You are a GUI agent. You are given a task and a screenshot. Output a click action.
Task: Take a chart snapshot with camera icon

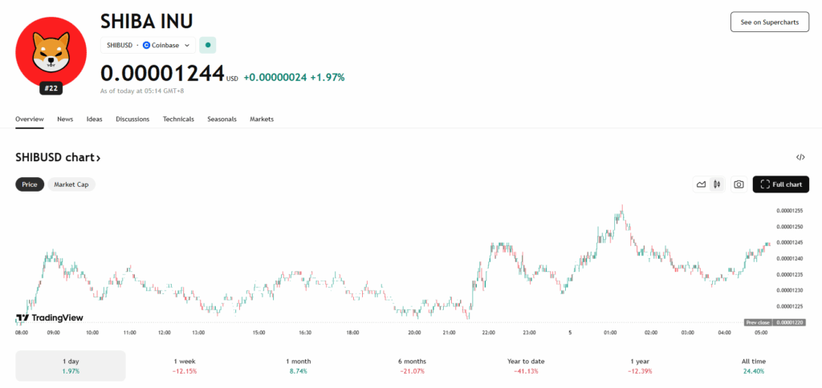739,184
